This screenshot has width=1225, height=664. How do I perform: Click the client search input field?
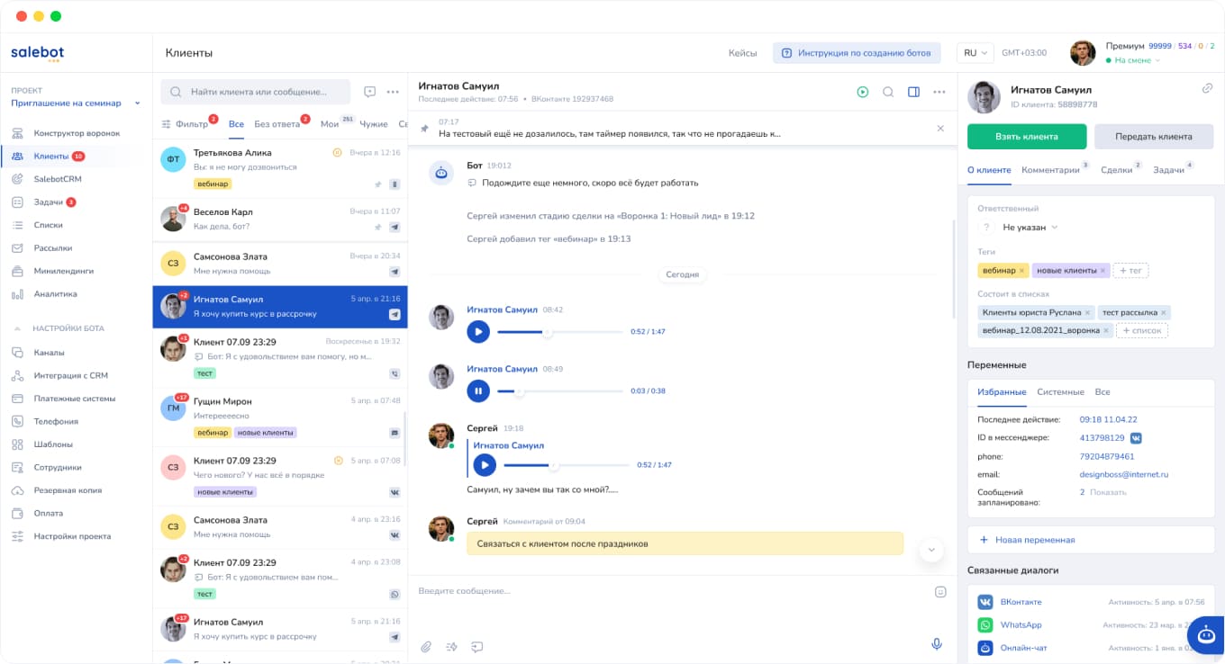coord(256,92)
